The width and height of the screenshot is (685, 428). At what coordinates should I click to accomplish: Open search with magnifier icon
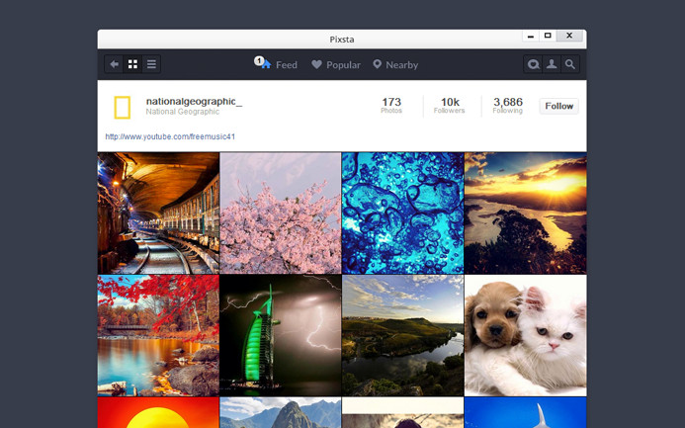(x=570, y=64)
